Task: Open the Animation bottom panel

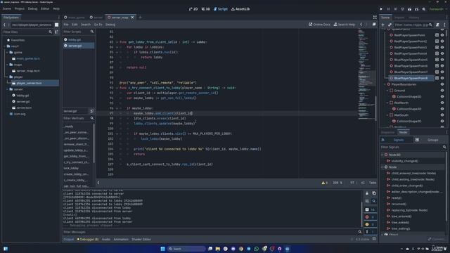Action: pyautogui.click(x=121, y=239)
